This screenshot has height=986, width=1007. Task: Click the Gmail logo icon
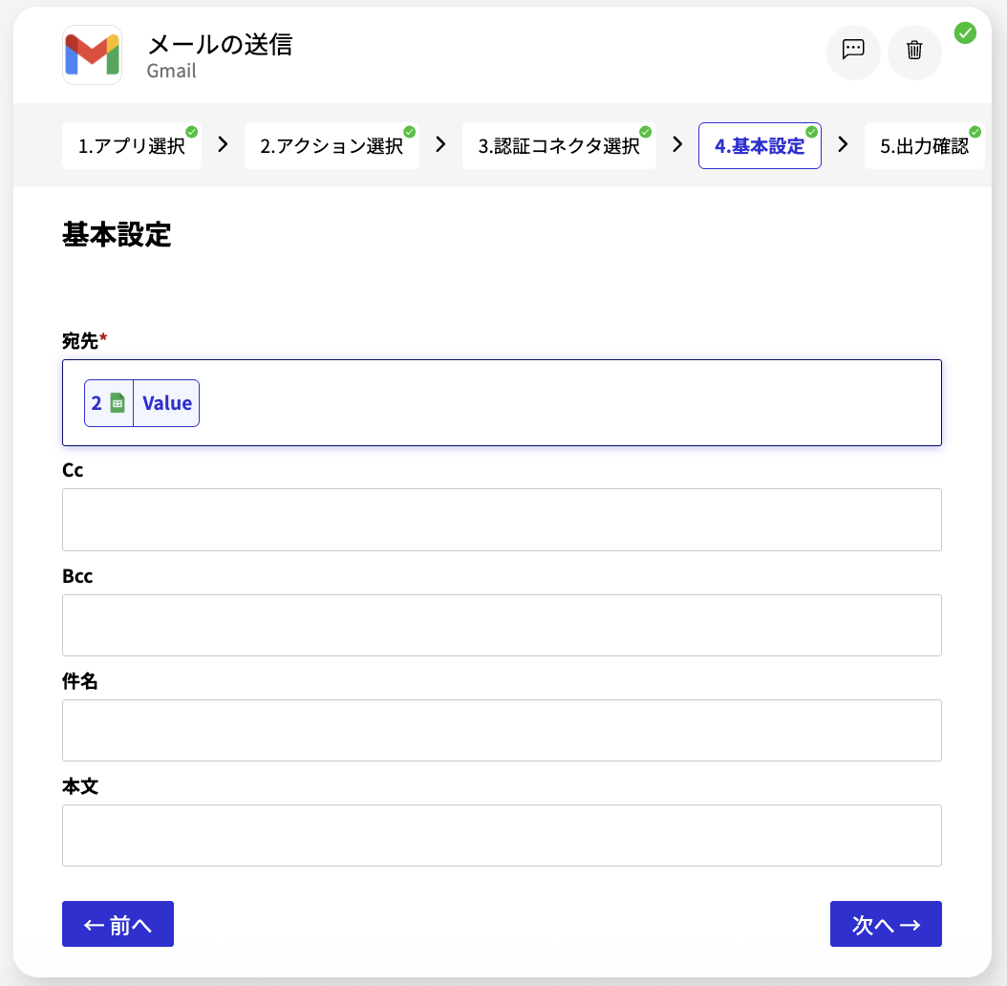coord(92,55)
